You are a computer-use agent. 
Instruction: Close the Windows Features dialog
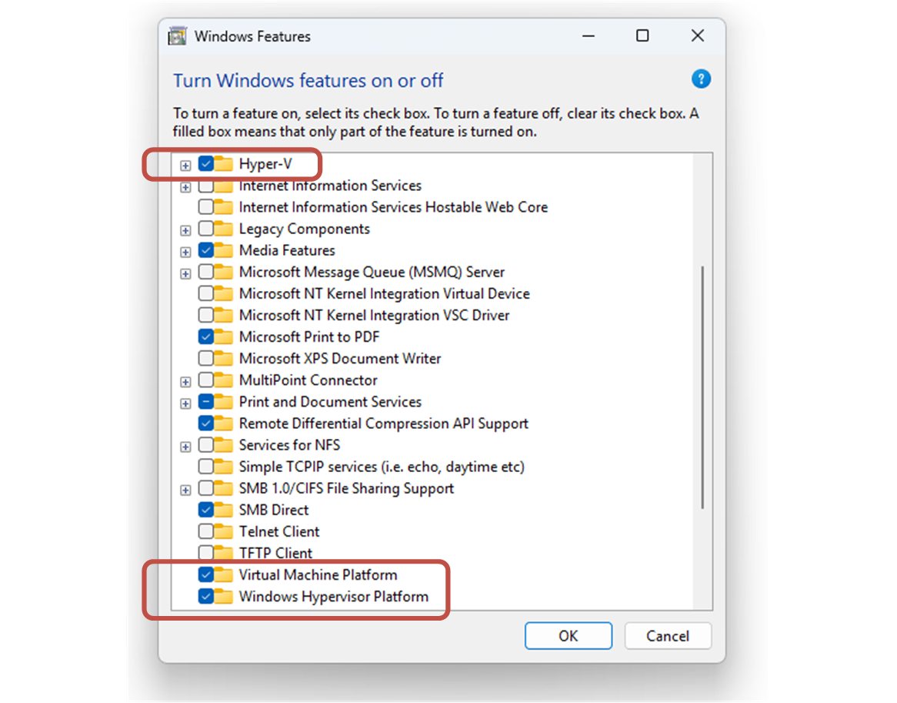[697, 35]
